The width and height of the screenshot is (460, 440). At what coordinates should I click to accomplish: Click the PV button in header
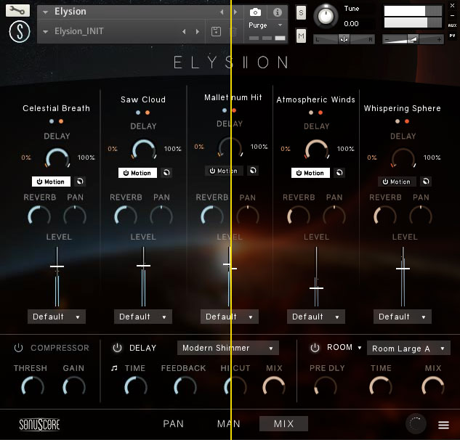pos(452,36)
